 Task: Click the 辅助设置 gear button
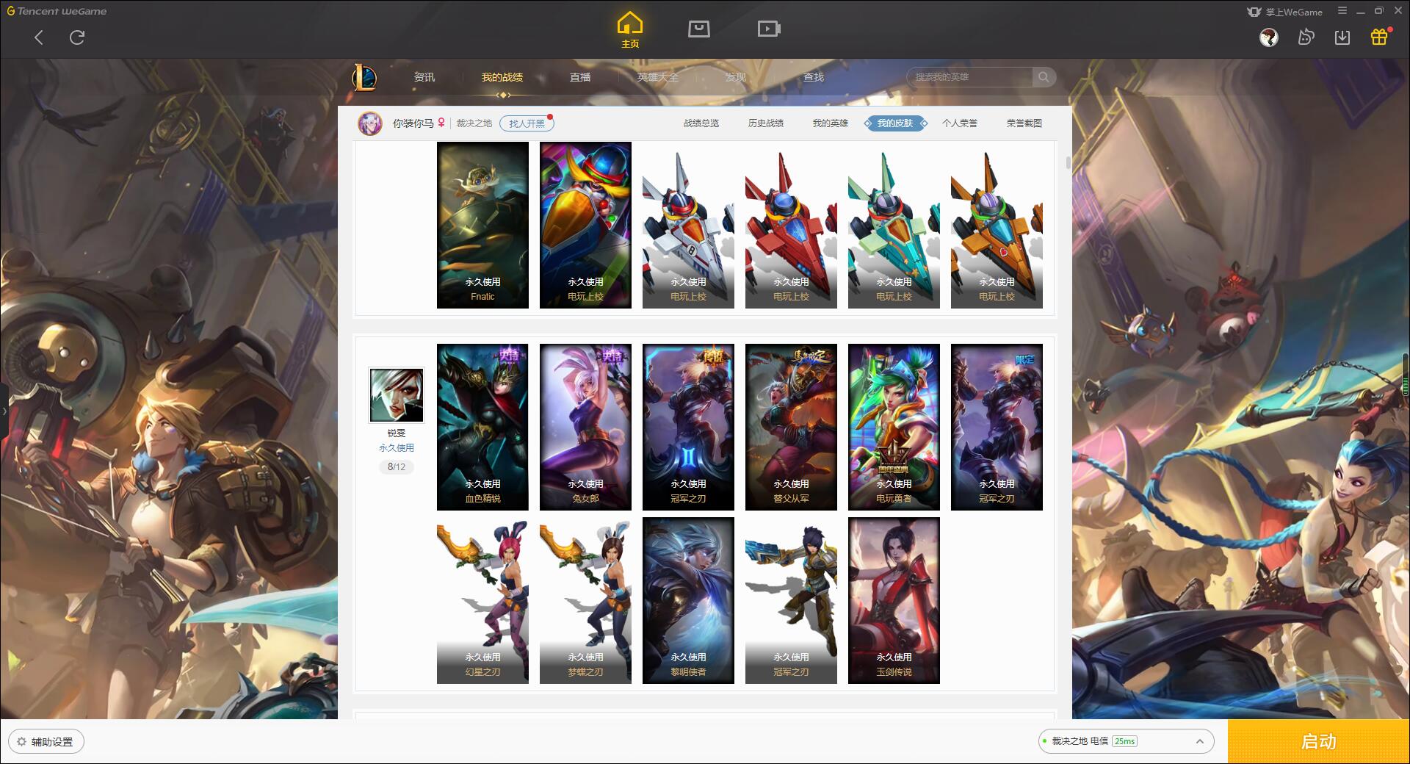tap(46, 742)
